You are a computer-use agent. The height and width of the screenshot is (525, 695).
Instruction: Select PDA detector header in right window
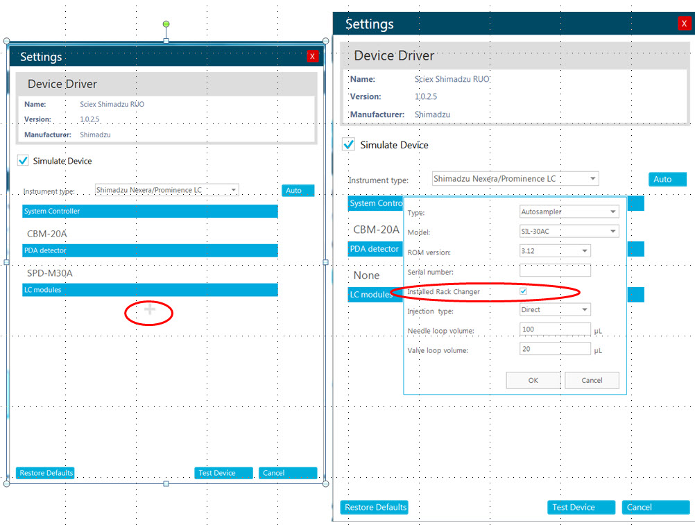[375, 248]
